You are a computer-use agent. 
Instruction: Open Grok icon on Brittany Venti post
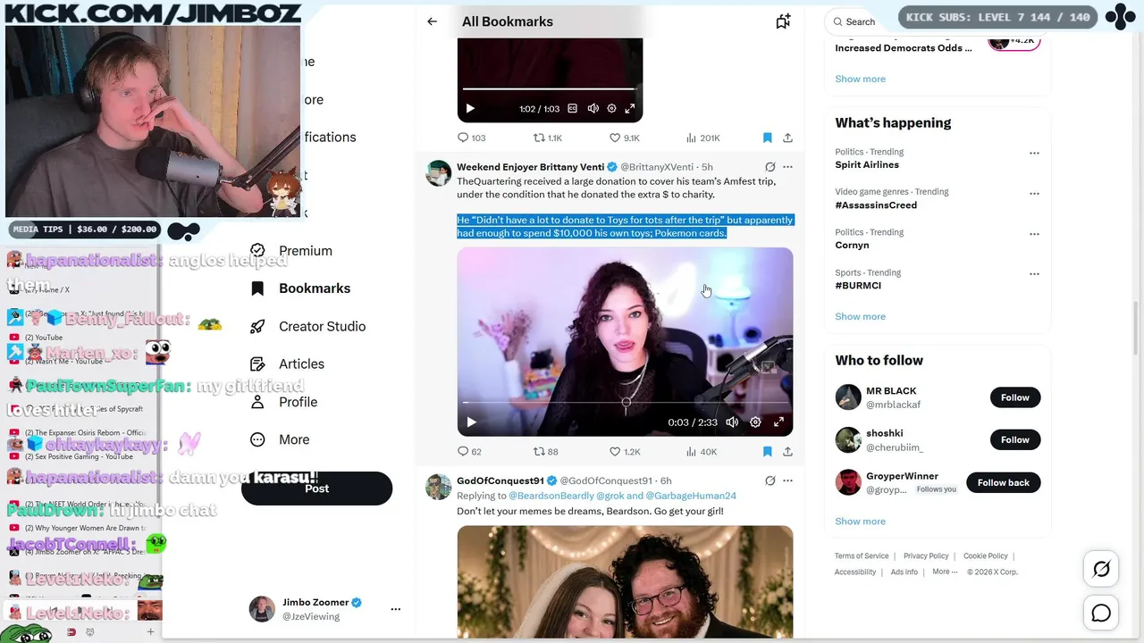tap(770, 167)
